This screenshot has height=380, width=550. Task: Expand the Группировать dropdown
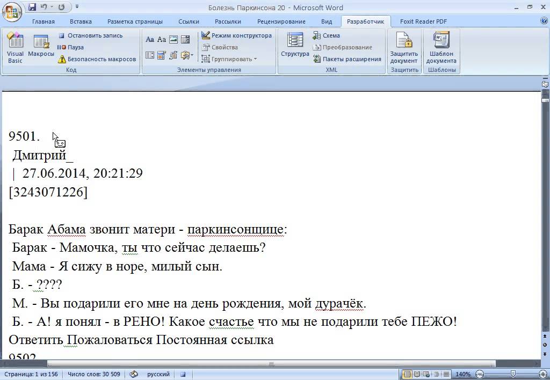pyautogui.click(x=229, y=59)
